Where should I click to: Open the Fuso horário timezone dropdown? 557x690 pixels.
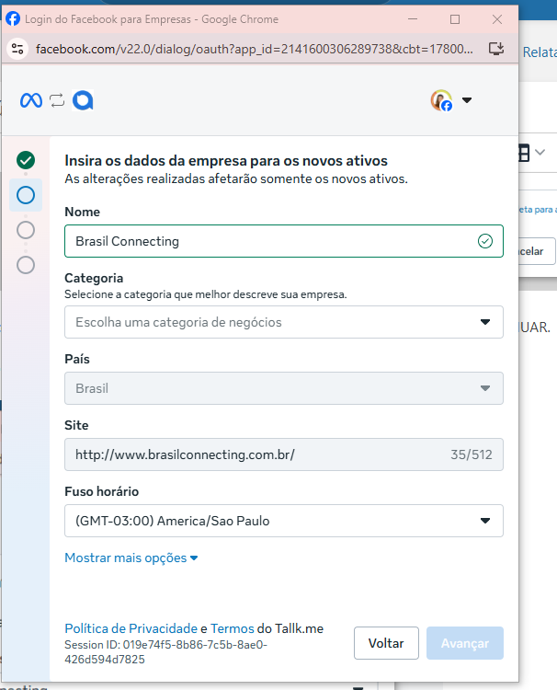tap(284, 521)
